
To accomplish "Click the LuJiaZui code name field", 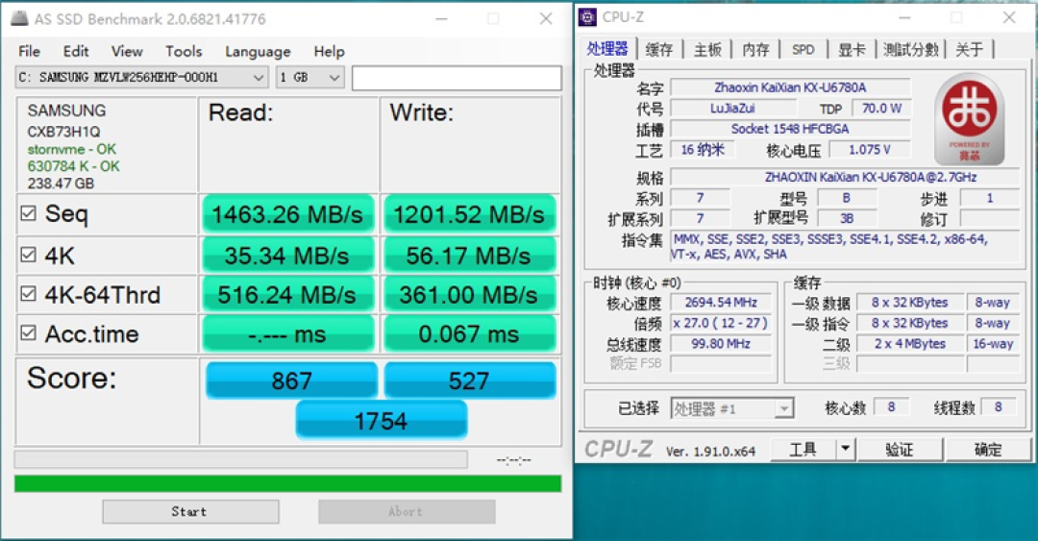I will coord(732,108).
